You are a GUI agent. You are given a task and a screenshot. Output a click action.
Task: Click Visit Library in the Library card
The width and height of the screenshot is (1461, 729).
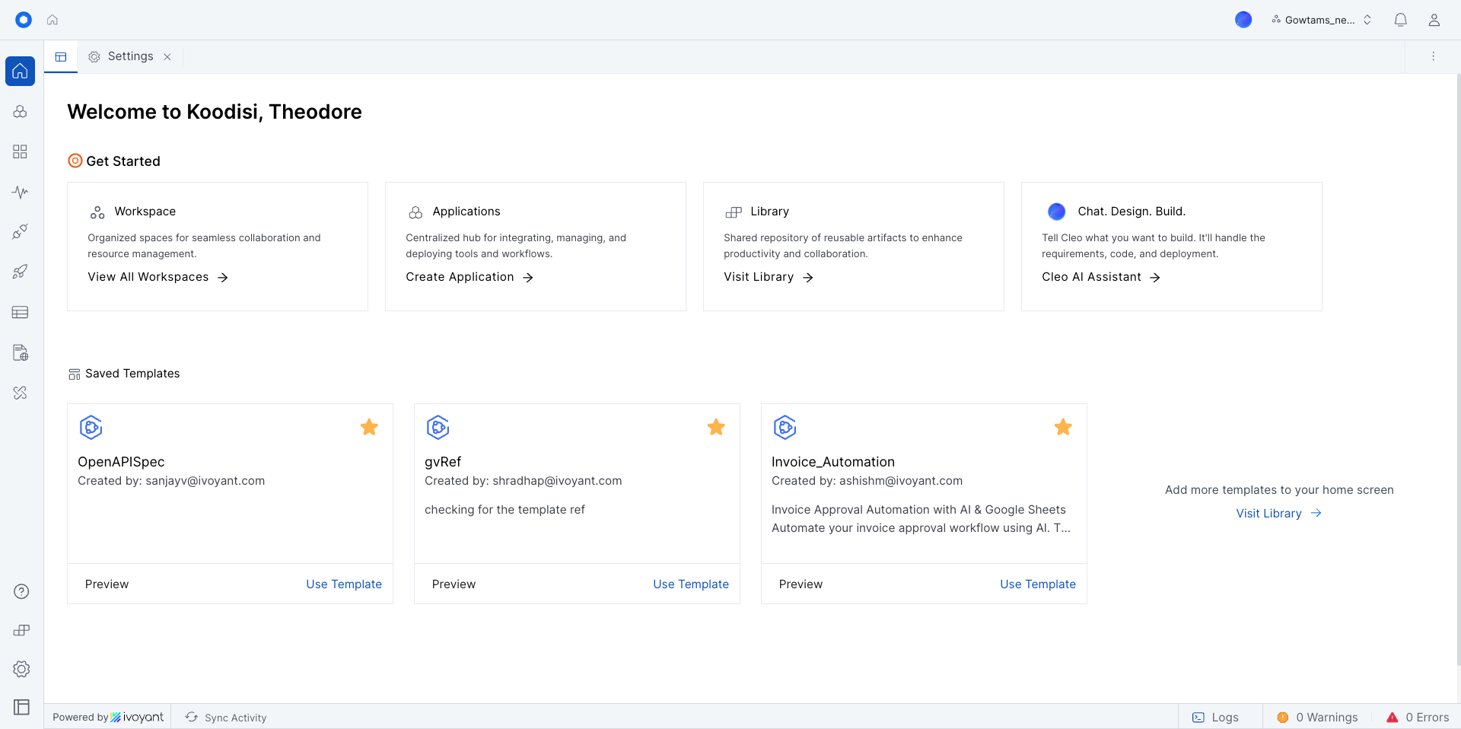769,277
